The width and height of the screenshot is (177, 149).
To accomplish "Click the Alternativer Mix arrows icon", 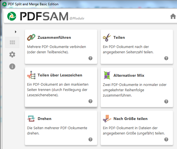I will [x=107, y=75].
